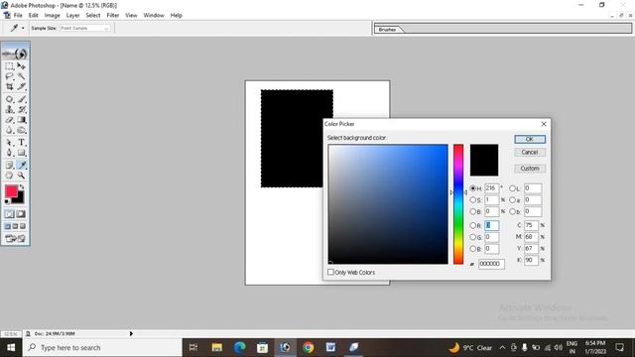Select the Notes tool
Viewport: 635px width, 357px height.
tap(9, 166)
